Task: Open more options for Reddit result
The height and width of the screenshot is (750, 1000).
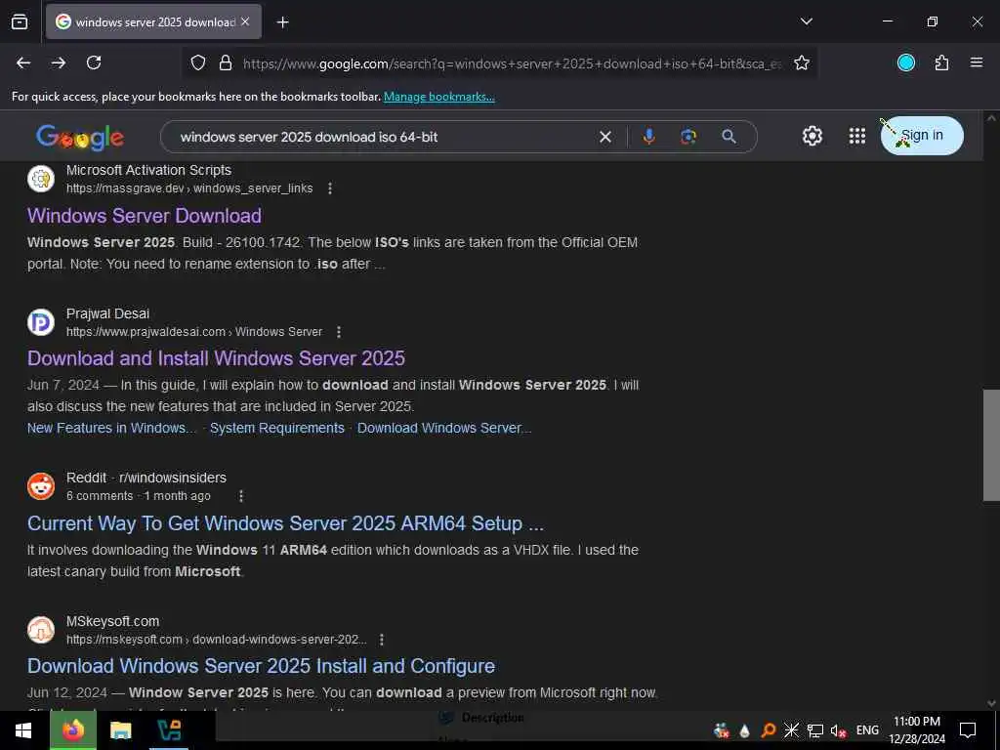Action: [x=241, y=496]
